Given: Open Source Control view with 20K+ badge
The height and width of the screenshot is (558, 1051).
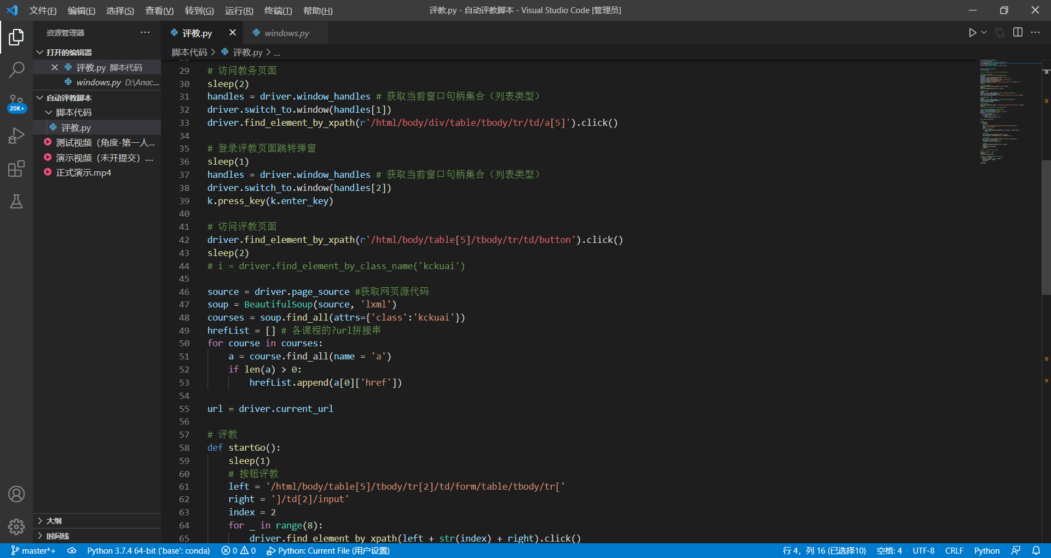Looking at the screenshot, I should (16, 102).
